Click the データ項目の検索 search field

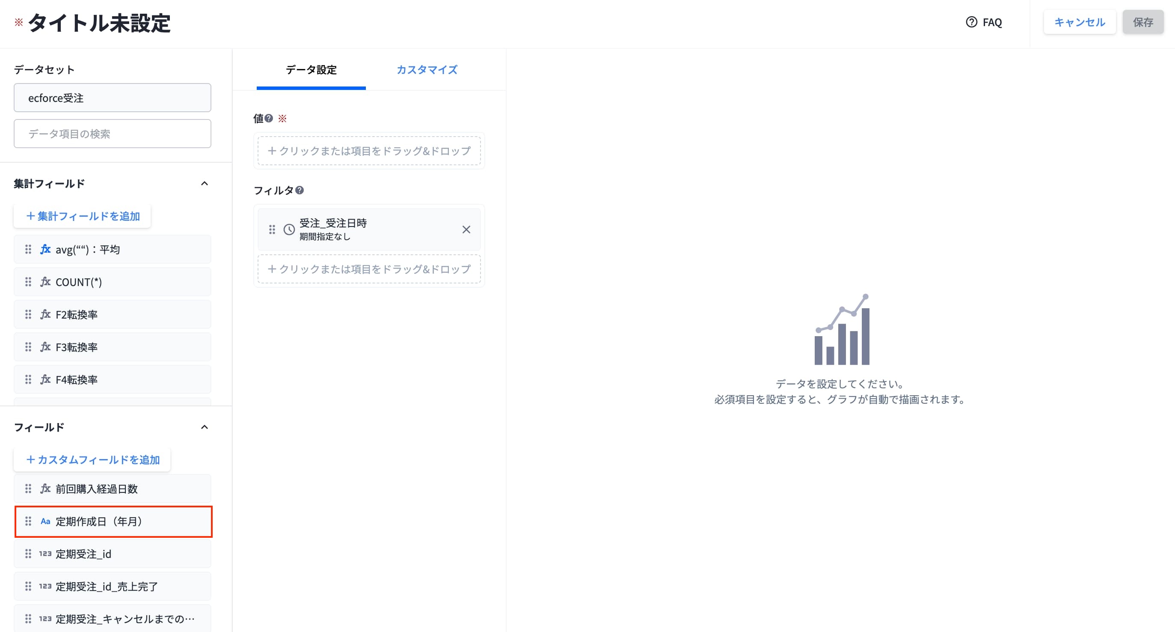click(112, 134)
